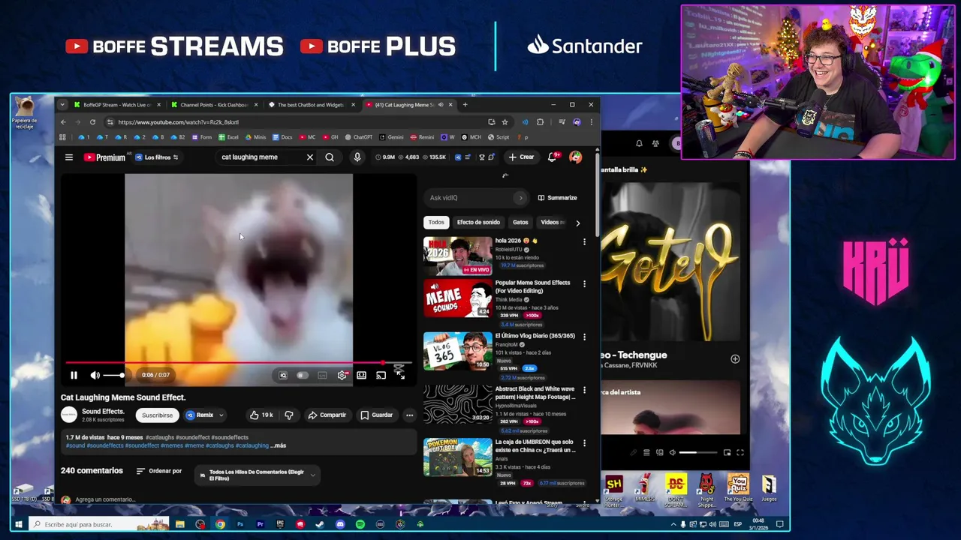961x540 pixels.
Task: Open video player settings gear
Action: pyautogui.click(x=342, y=376)
